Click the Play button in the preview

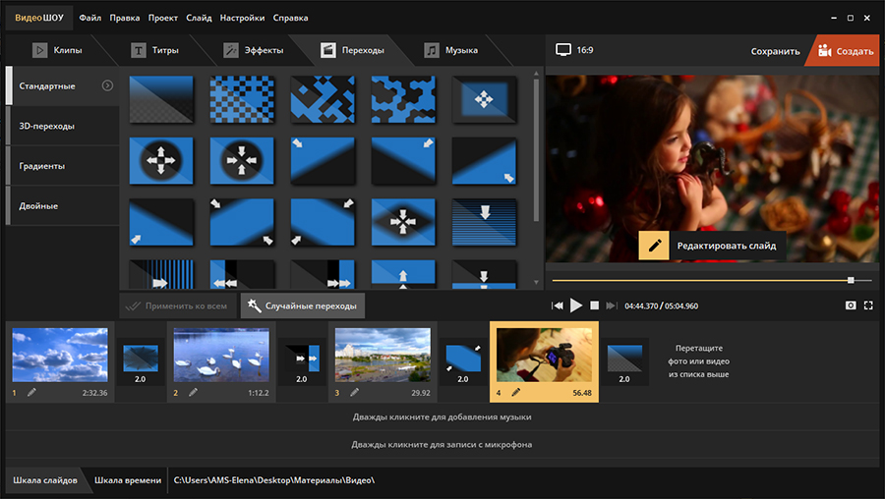coord(576,305)
